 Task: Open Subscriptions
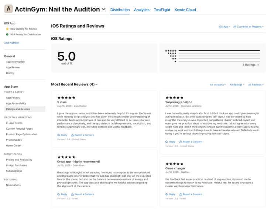[x=14, y=171]
